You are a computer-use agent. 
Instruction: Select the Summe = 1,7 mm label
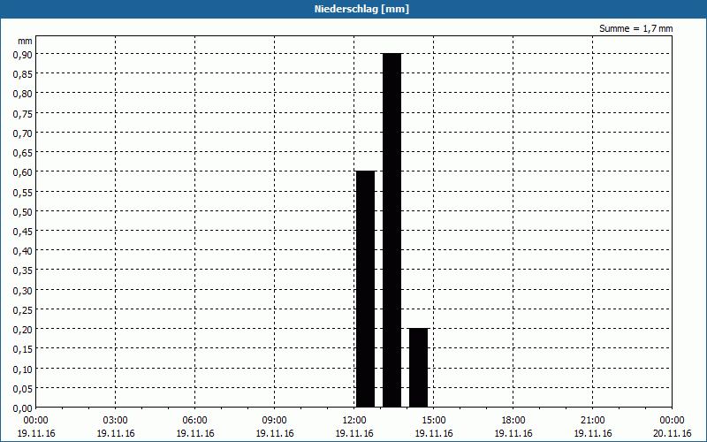pyautogui.click(x=635, y=28)
